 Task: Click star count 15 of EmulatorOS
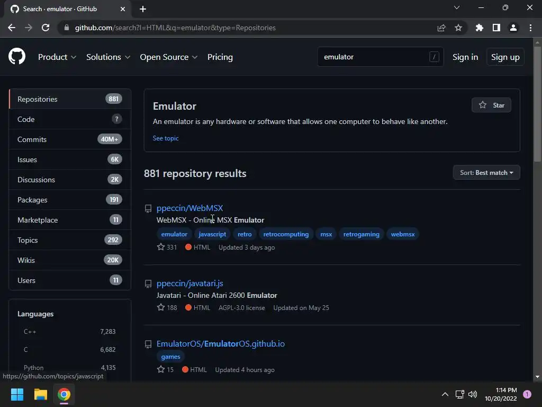(x=165, y=369)
